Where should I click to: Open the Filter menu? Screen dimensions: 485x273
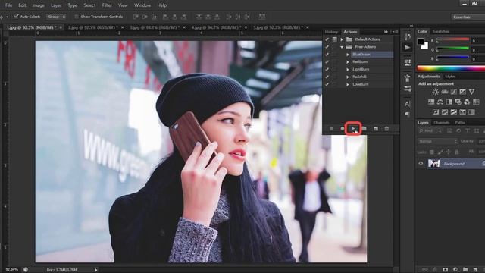[107, 5]
